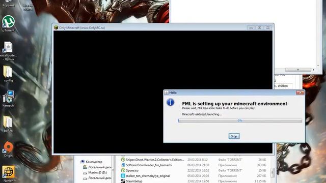Click the SteamSetup file icon
This screenshot has height=183, width=326.
click(123, 181)
